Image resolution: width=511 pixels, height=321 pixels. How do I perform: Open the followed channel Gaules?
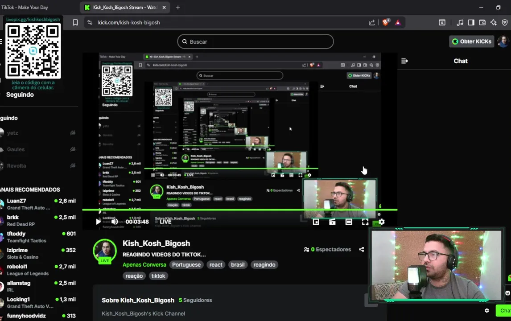pyautogui.click(x=38, y=149)
